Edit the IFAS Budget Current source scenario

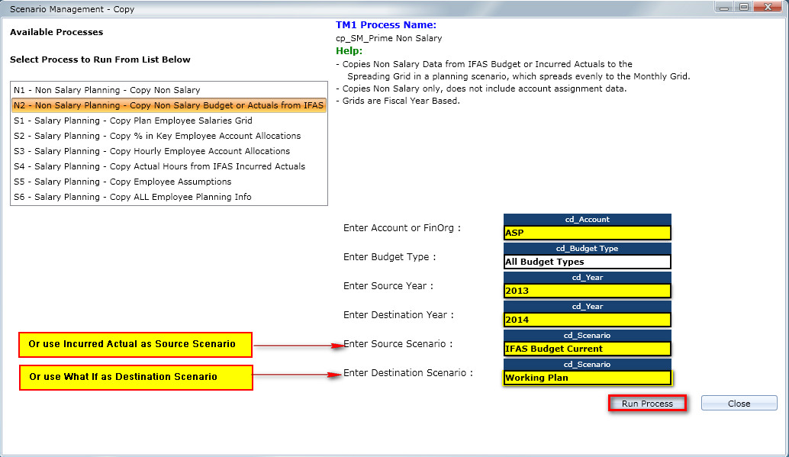pos(588,349)
